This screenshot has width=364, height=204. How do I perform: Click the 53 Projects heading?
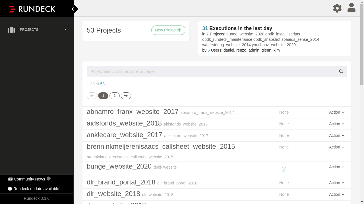click(104, 30)
